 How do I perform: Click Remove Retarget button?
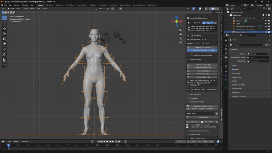[202, 71]
